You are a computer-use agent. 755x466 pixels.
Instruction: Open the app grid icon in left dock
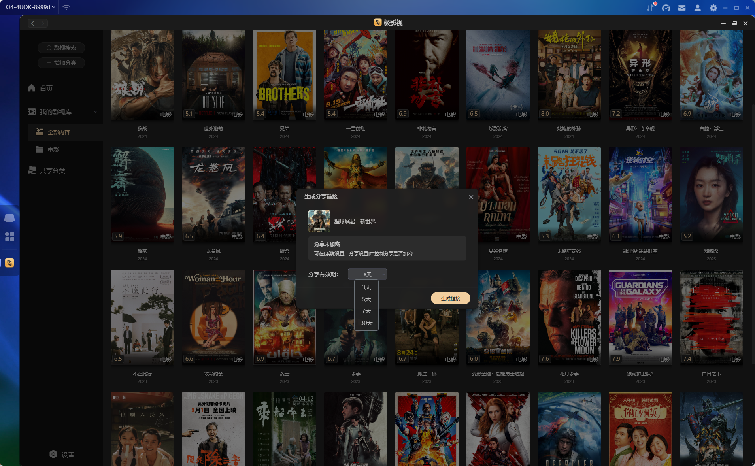[x=9, y=237]
